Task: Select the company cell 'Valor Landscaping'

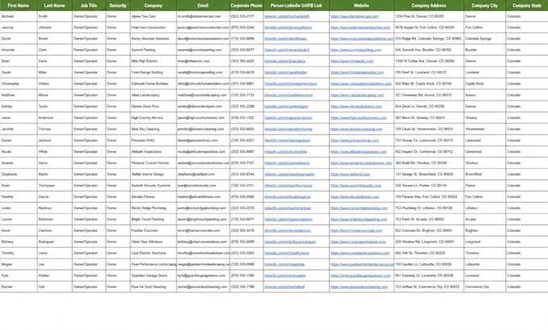Action: coord(153,95)
